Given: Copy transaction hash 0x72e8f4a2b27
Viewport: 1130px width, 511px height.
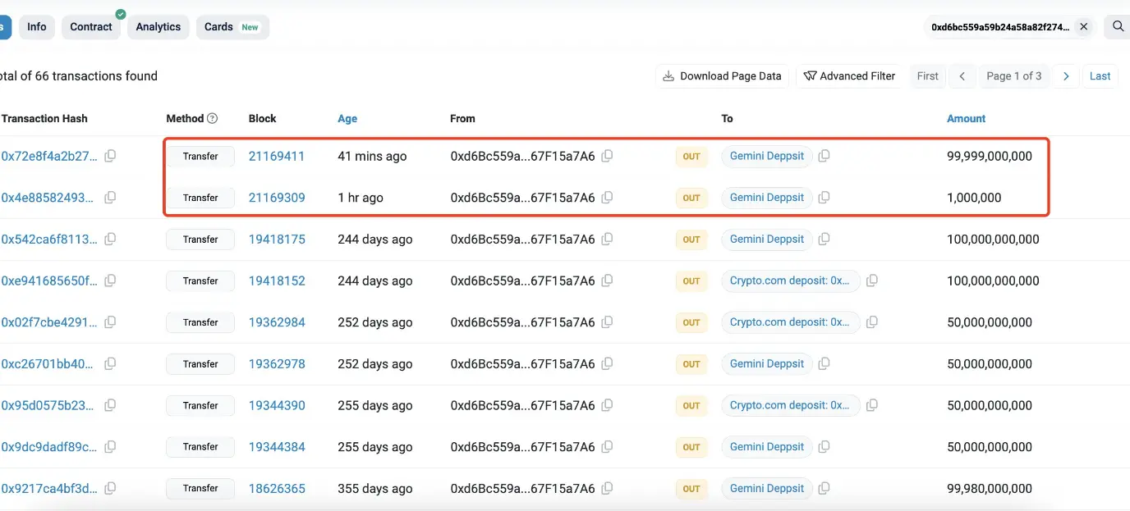Looking at the screenshot, I should [110, 156].
